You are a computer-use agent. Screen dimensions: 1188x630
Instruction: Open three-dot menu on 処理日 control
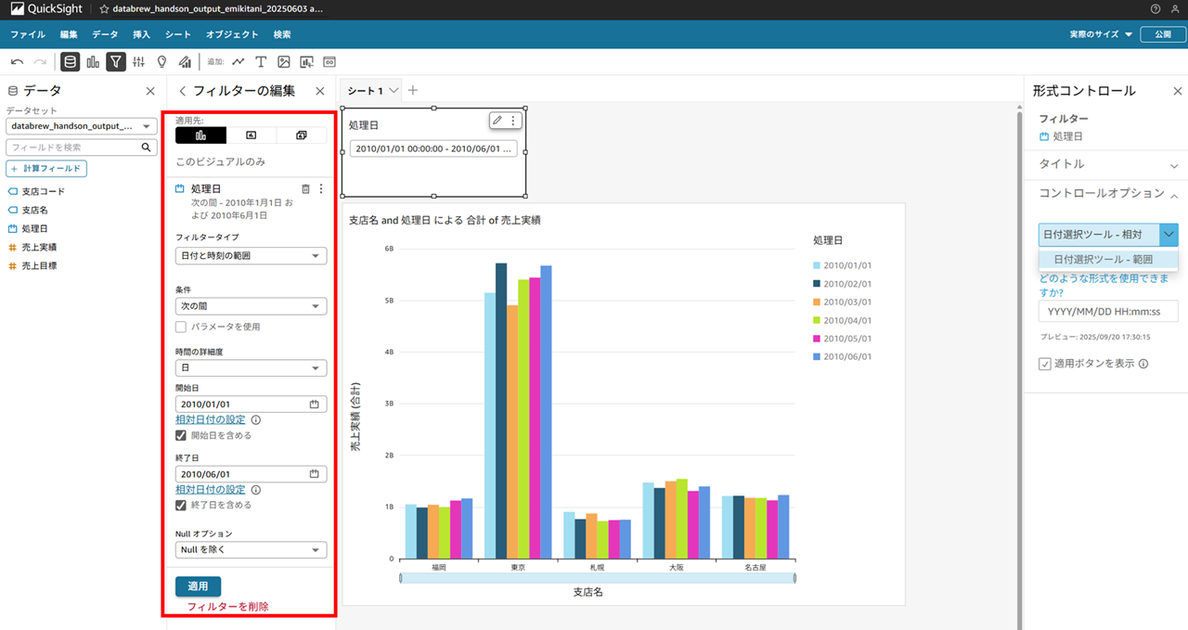(513, 121)
